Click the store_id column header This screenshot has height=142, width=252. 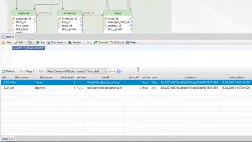pos(133,77)
